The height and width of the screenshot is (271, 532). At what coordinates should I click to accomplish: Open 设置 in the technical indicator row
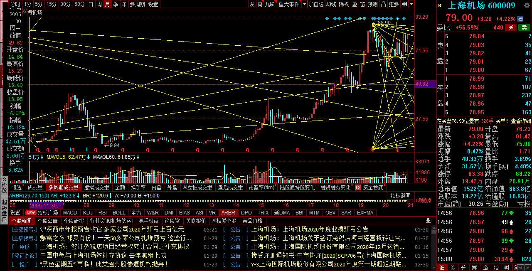coord(15,212)
